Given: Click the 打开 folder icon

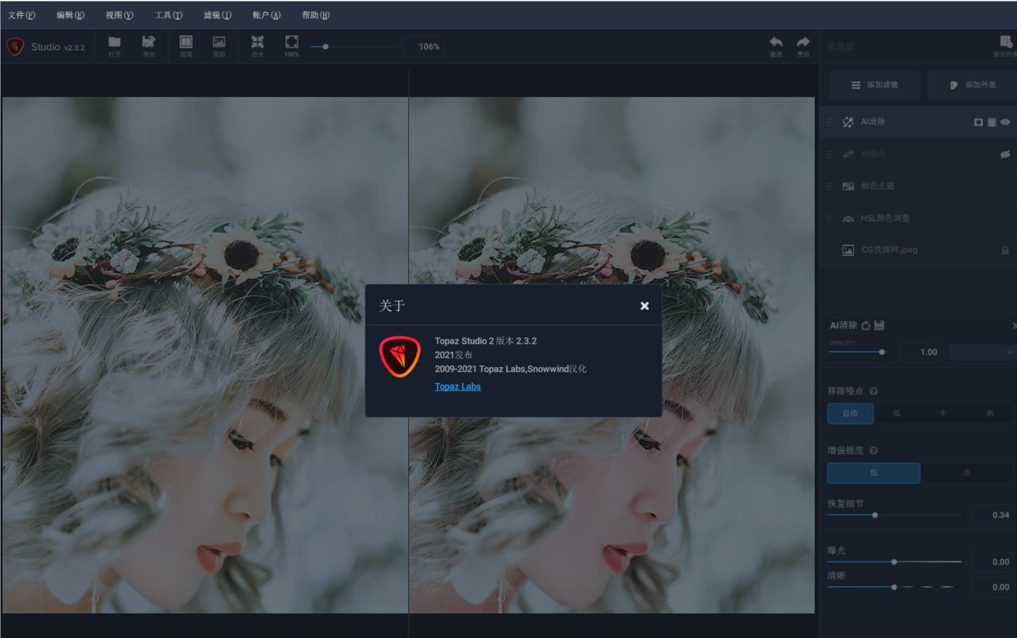Looking at the screenshot, I should pos(115,42).
